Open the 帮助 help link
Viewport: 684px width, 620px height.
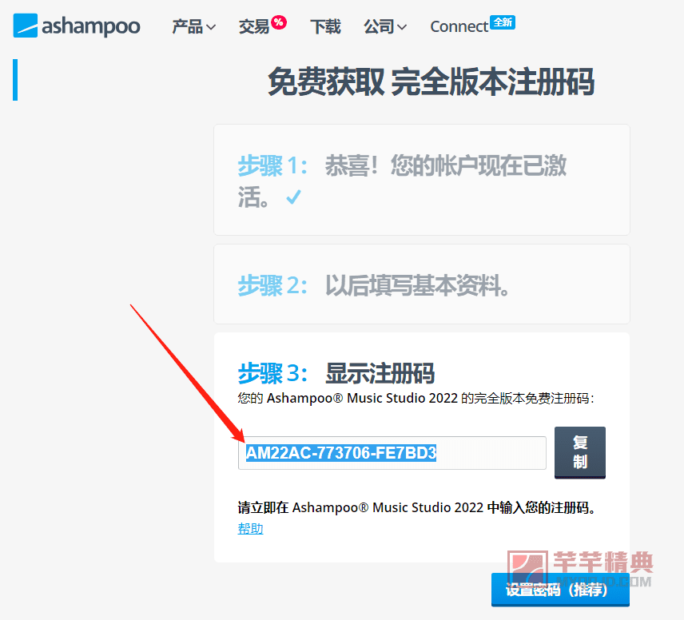click(250, 528)
